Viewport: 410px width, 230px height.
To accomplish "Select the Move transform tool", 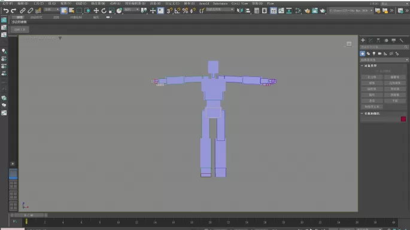I will (96, 10).
